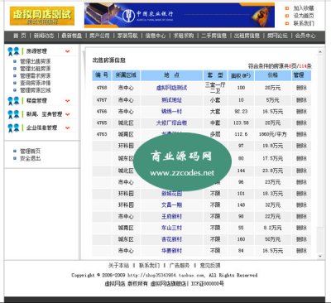Open 求租求购 in navigation bar

(184, 36)
